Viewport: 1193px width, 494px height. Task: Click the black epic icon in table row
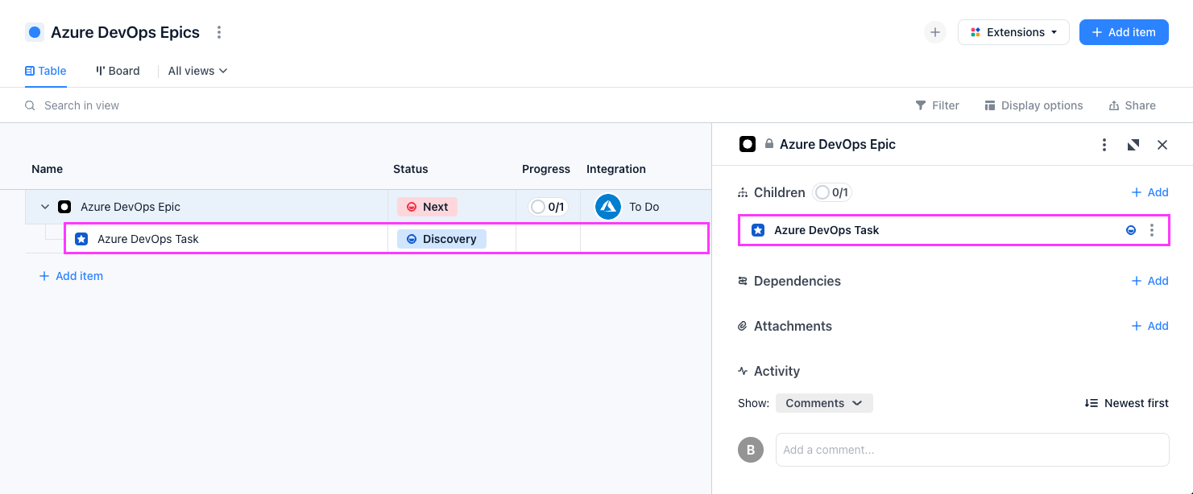pos(64,207)
